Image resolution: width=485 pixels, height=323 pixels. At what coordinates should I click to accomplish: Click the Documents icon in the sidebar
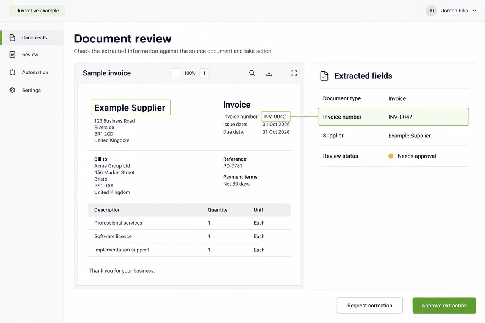click(13, 37)
